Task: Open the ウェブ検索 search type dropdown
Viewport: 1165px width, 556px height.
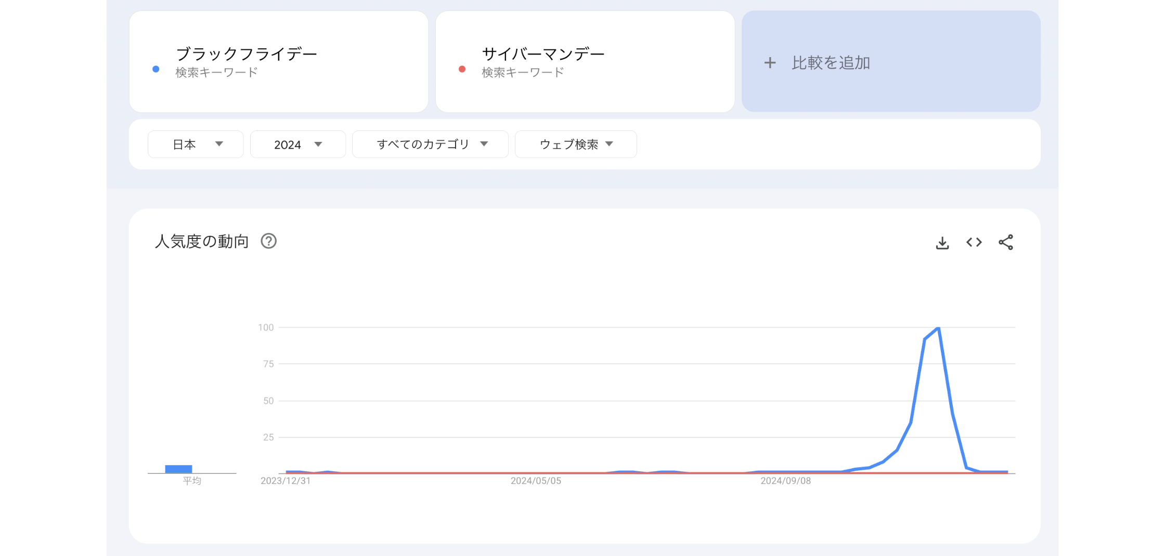Action: coord(575,144)
